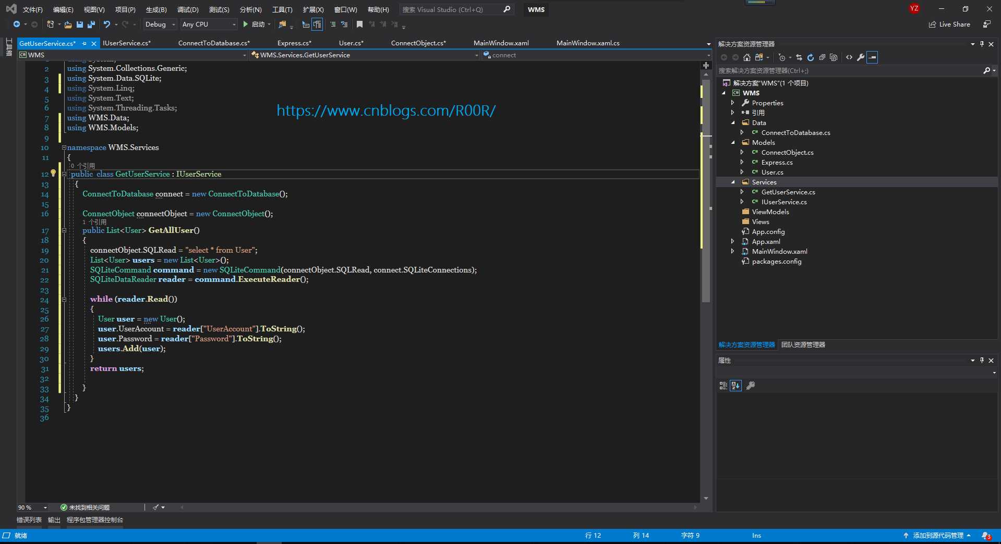Click the Solution Explorer search magnifier

click(986, 70)
